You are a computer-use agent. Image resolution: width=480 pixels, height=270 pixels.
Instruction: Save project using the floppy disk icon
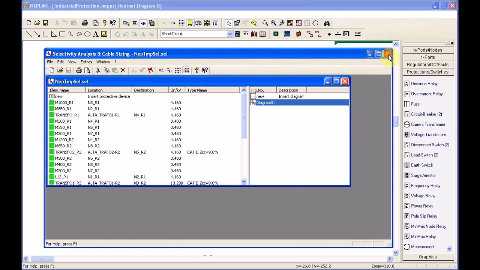coord(45,23)
